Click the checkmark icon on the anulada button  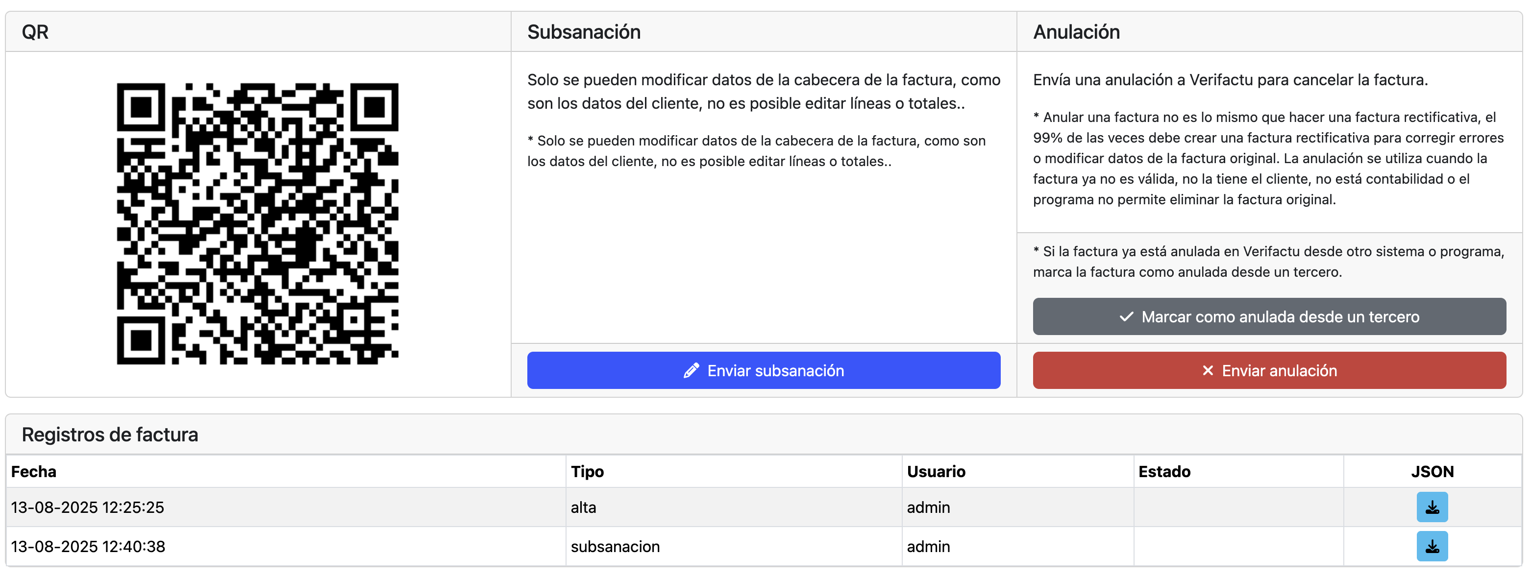coord(1126,317)
